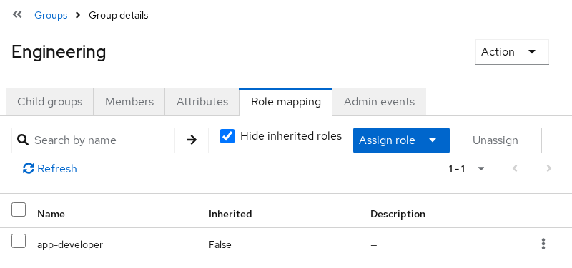
Task: Open the Admin events tab
Action: coord(379,101)
